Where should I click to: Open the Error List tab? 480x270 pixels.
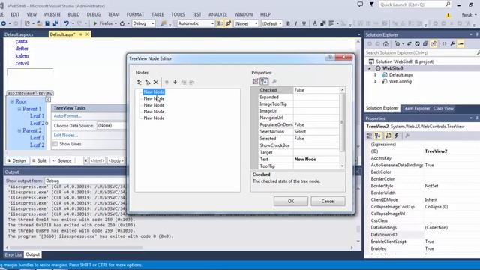[x=13, y=254]
